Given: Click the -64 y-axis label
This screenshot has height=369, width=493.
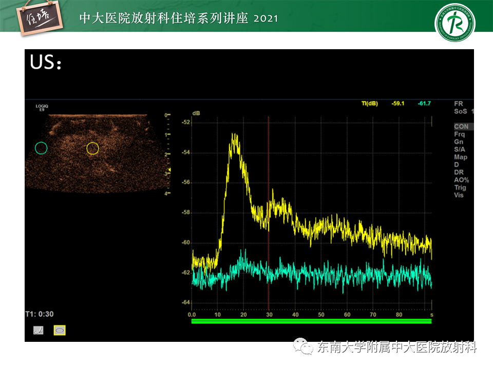Looking at the screenshot, I should pyautogui.click(x=186, y=302).
